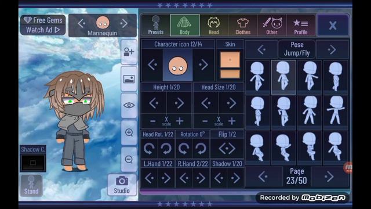
Task: Choose second pose in middle row
Action: pyautogui.click(x=283, y=112)
